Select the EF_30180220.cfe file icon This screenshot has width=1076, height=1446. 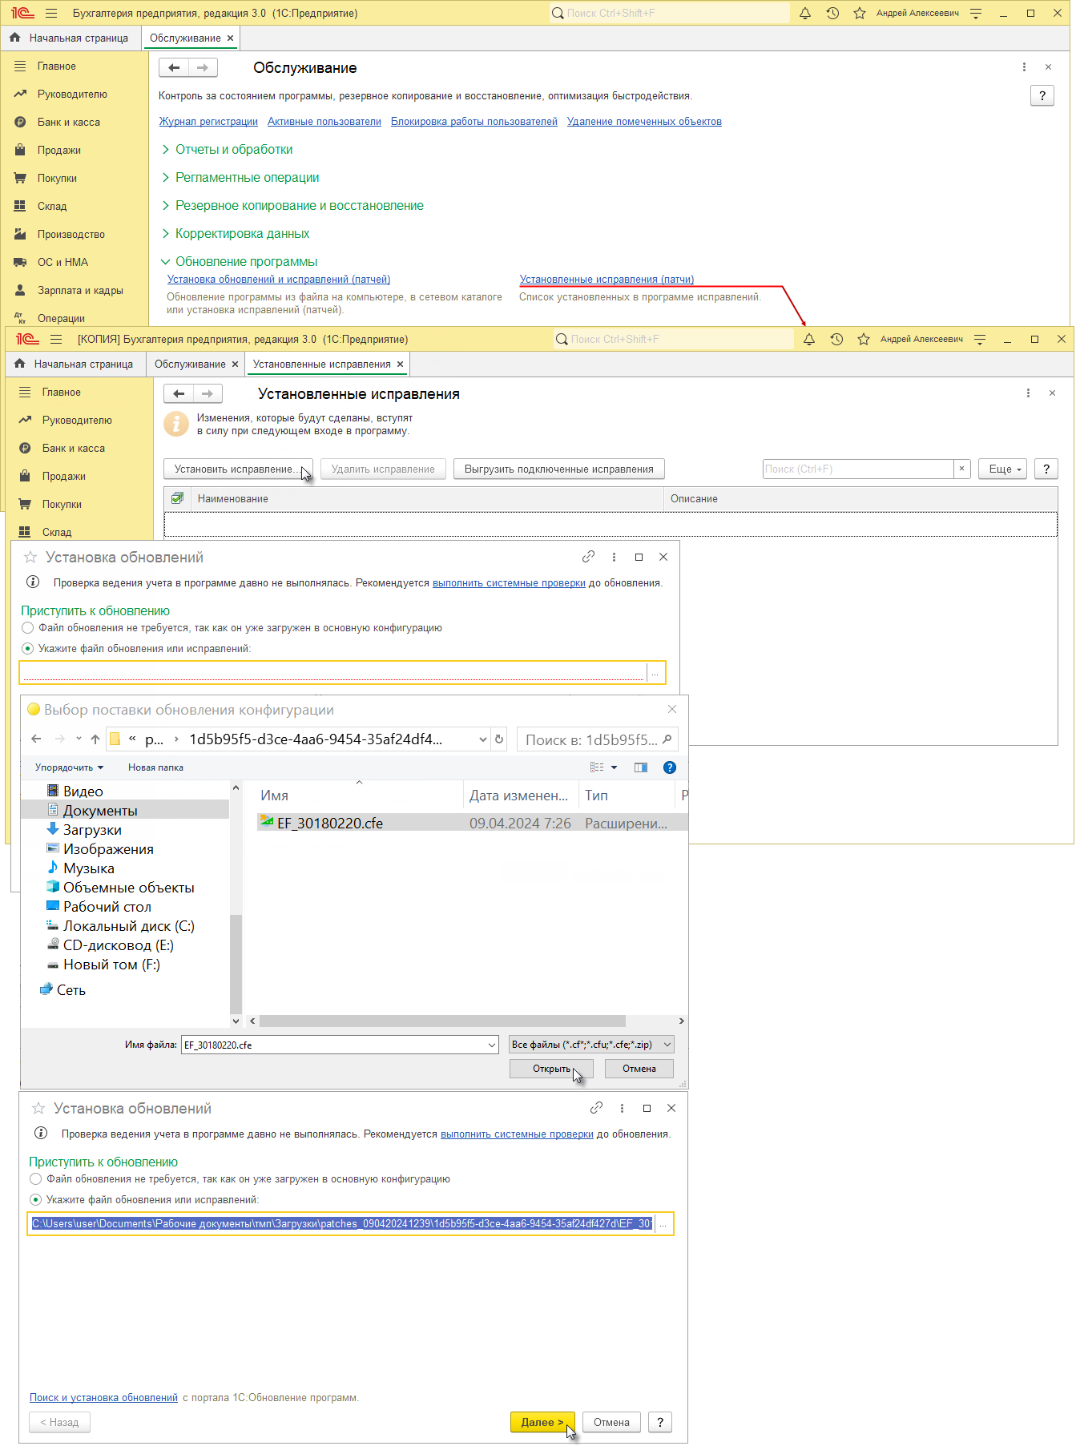(x=266, y=822)
